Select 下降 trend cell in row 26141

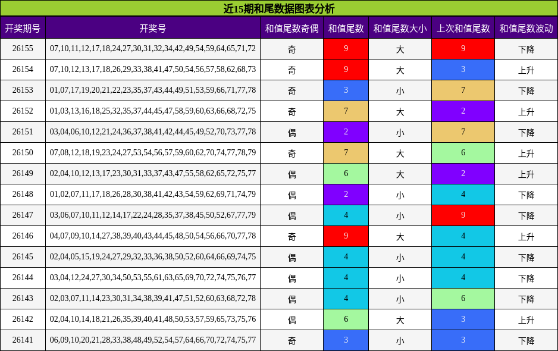(x=526, y=341)
